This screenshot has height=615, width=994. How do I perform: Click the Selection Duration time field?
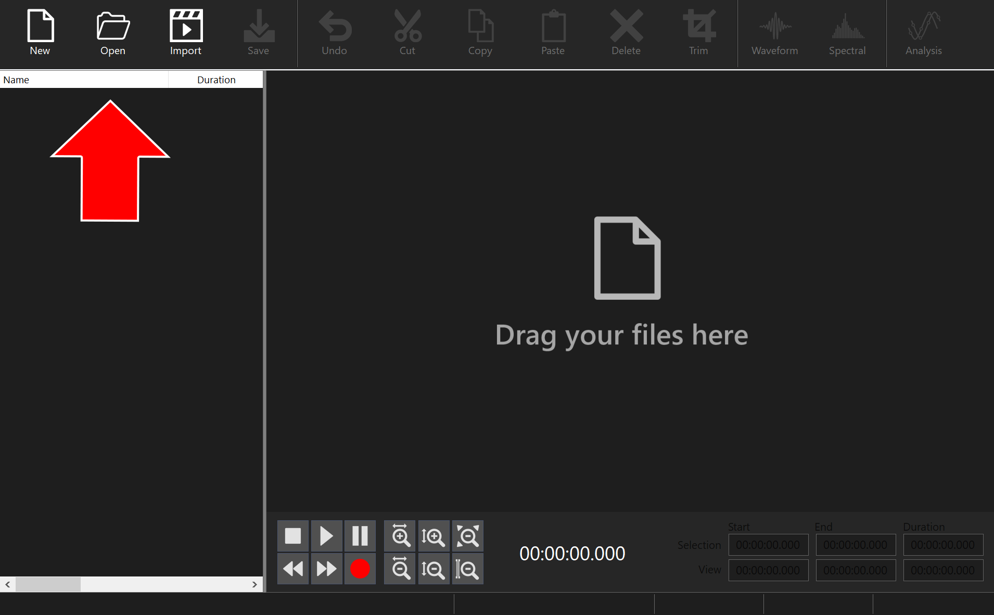(x=943, y=545)
